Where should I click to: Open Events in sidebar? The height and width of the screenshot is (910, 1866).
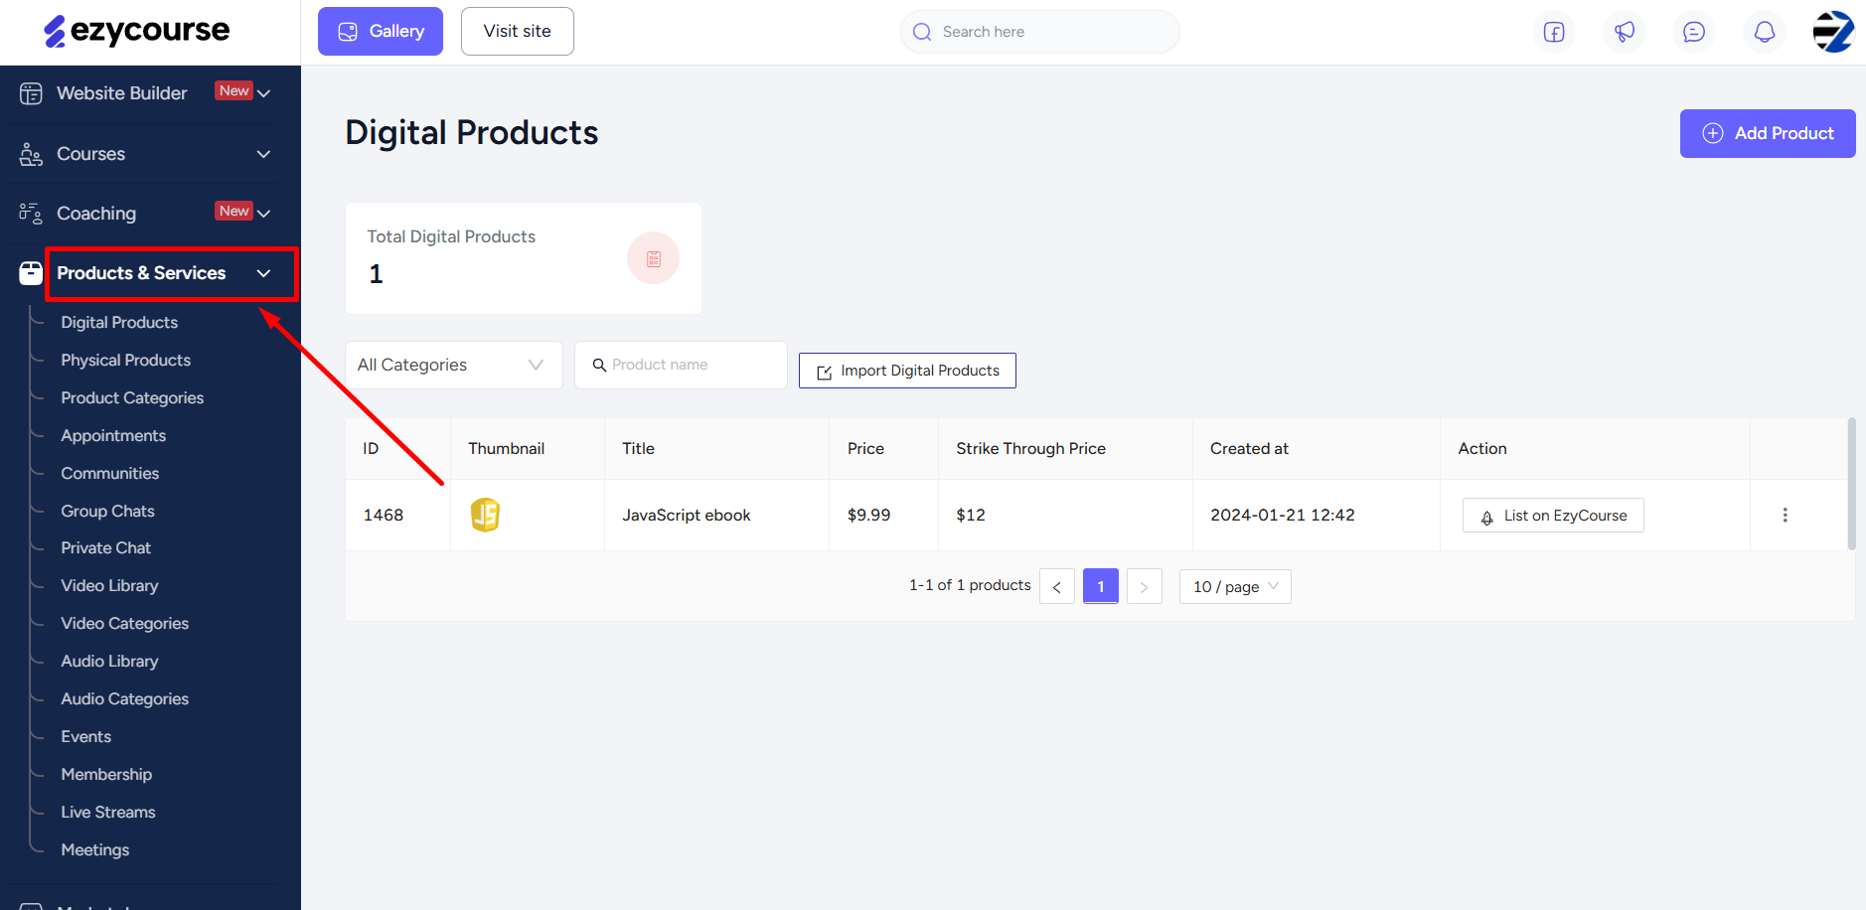pyautogui.click(x=85, y=736)
